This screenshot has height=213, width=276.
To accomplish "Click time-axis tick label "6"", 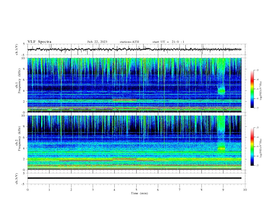I will [x=158, y=190].
